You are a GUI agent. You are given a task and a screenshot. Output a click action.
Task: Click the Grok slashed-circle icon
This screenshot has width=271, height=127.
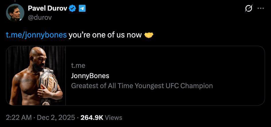coord(249,9)
